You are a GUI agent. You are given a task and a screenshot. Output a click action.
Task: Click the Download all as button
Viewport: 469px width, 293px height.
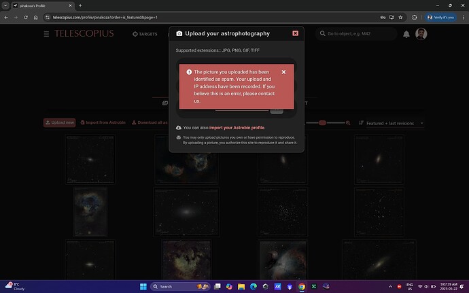point(150,122)
